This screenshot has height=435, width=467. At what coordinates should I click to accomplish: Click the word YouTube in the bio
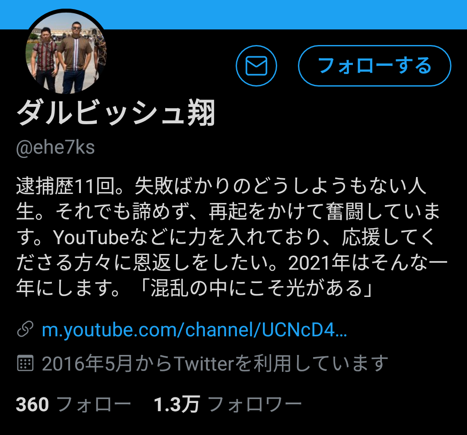91,237
